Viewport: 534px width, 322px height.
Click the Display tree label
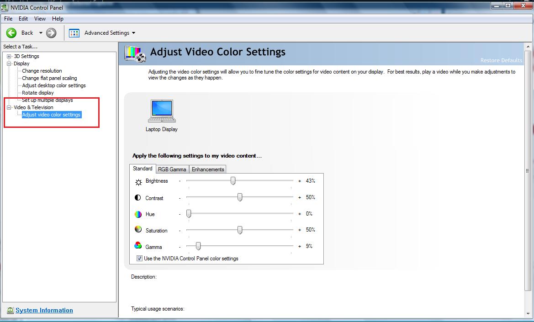click(21, 63)
